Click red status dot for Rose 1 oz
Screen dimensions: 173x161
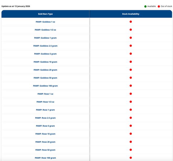tap(131, 94)
